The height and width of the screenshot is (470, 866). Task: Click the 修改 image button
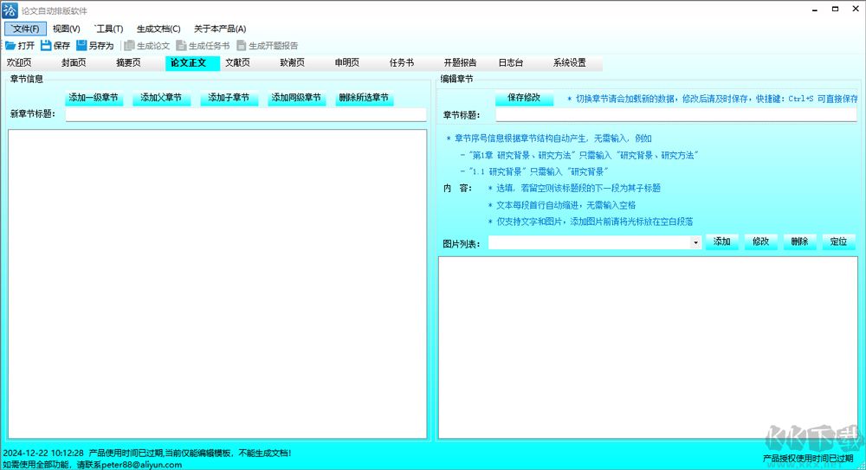tap(760, 241)
